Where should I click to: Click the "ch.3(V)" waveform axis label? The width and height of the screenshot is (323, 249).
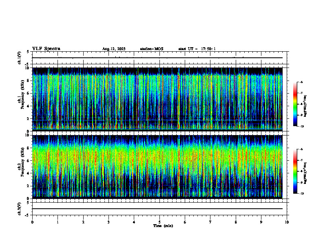coord(20,209)
